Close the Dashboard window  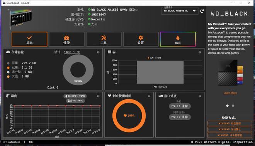[249, 3]
